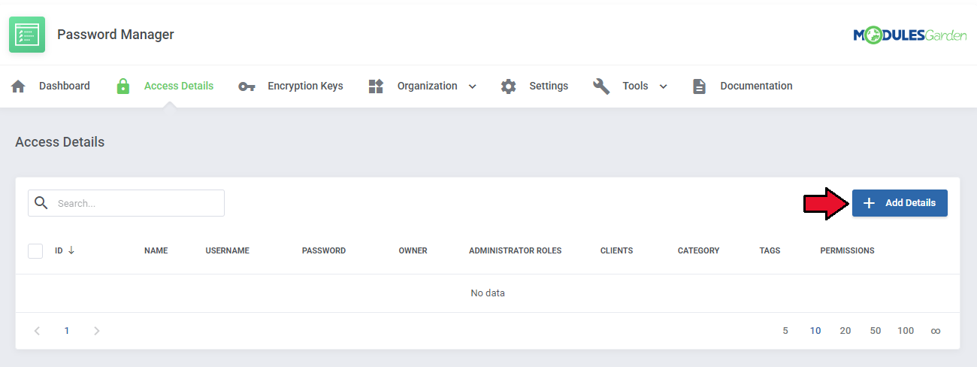Show 10 entries per page

[815, 331]
